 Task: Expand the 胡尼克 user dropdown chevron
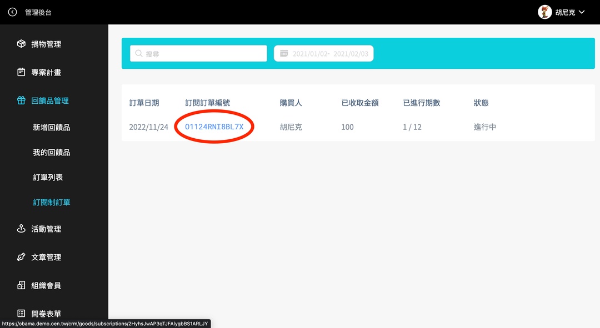[582, 12]
